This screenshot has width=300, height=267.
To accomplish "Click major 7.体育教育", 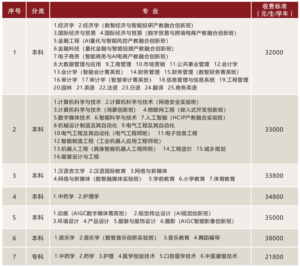I will coord(222,179).
